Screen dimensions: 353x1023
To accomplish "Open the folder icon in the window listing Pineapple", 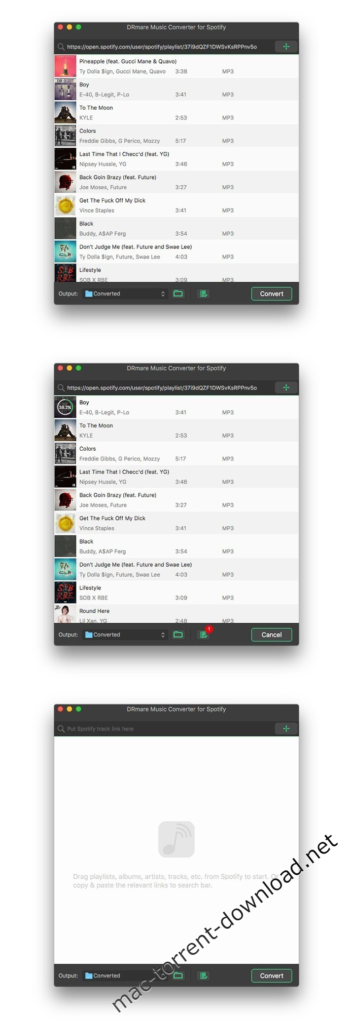I will (178, 294).
